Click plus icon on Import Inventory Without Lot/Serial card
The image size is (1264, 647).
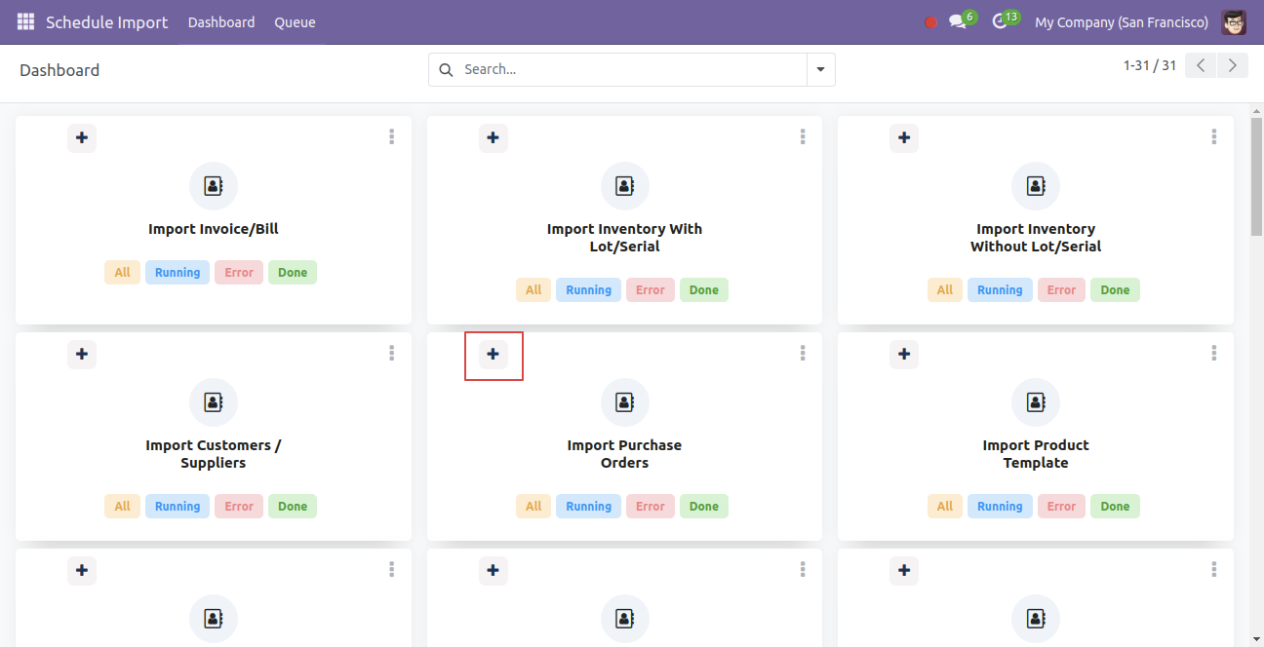tap(904, 138)
